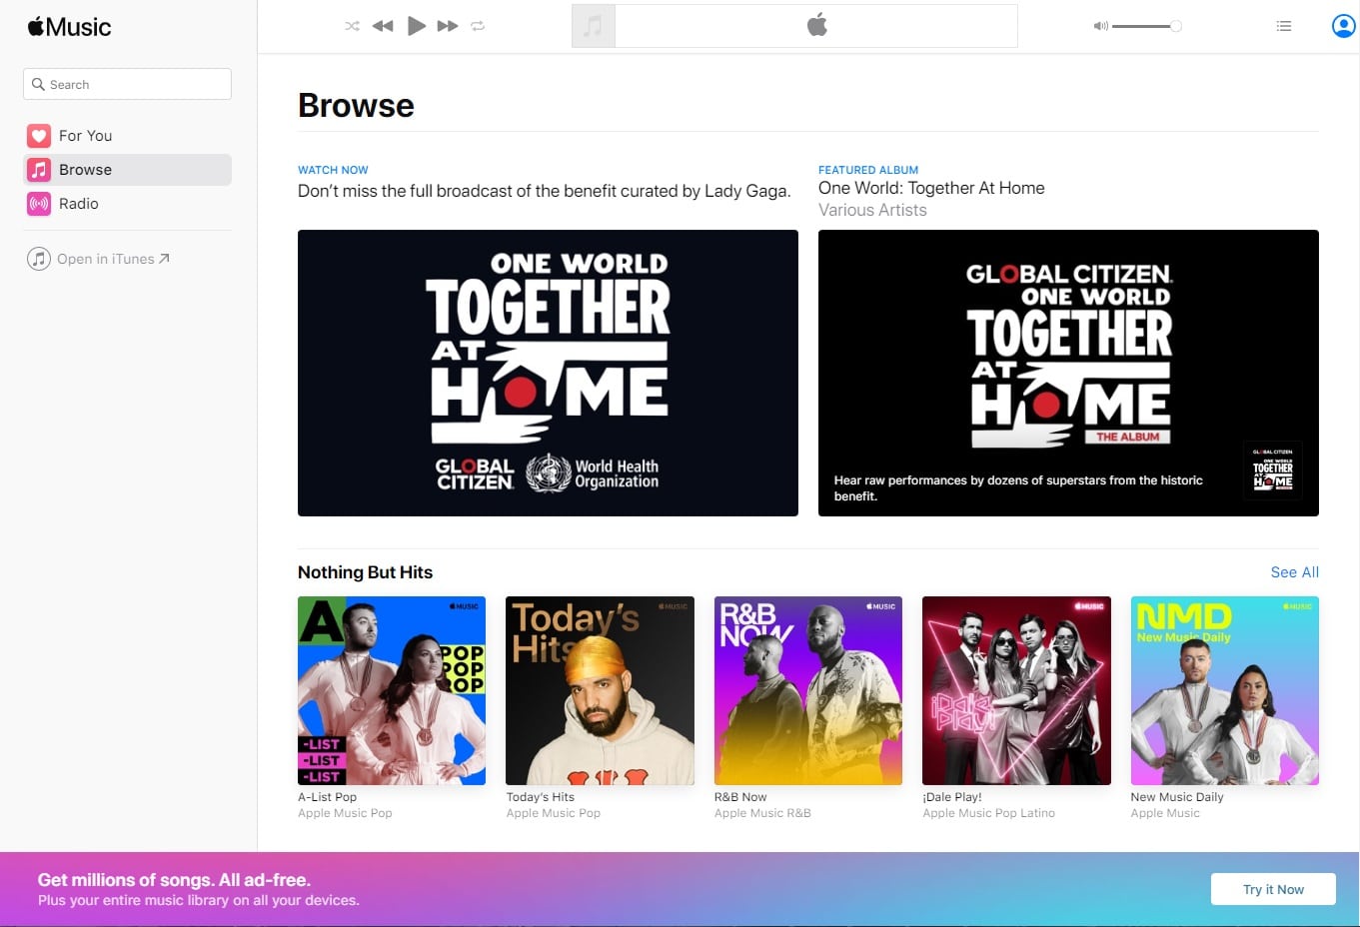Go to the For You section
The image size is (1360, 927).
click(85, 136)
